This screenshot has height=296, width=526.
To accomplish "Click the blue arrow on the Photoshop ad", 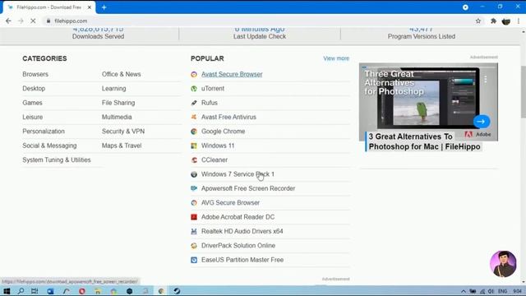I will [x=482, y=122].
